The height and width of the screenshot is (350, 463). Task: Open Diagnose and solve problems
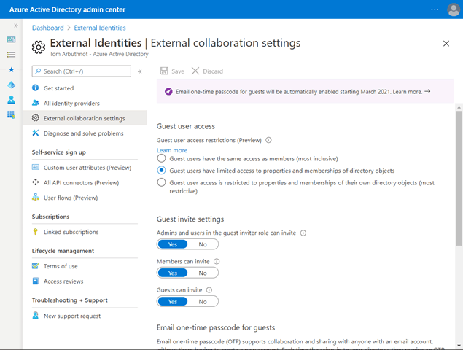tap(83, 133)
